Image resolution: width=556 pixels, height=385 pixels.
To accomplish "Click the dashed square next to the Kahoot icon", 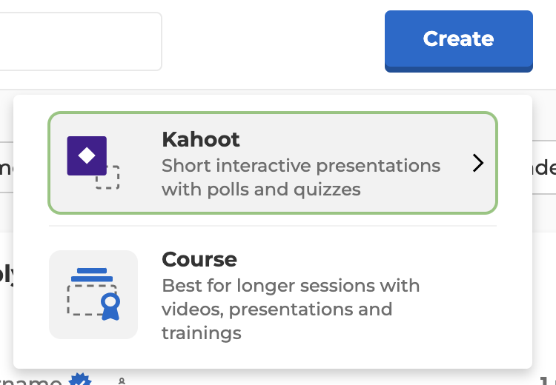I will click(x=107, y=178).
